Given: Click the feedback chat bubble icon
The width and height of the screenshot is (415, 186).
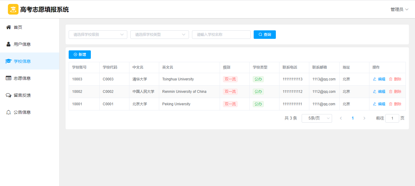Looking at the screenshot, I should [x=9, y=95].
